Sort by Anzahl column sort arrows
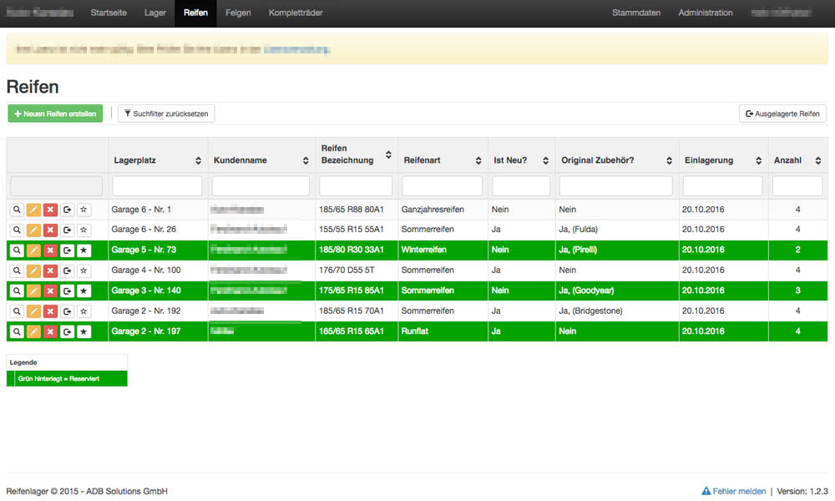 click(x=817, y=160)
